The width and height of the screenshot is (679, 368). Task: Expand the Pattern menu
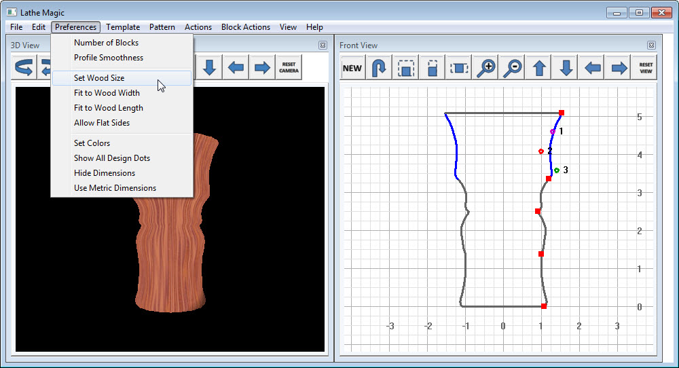[x=162, y=27]
